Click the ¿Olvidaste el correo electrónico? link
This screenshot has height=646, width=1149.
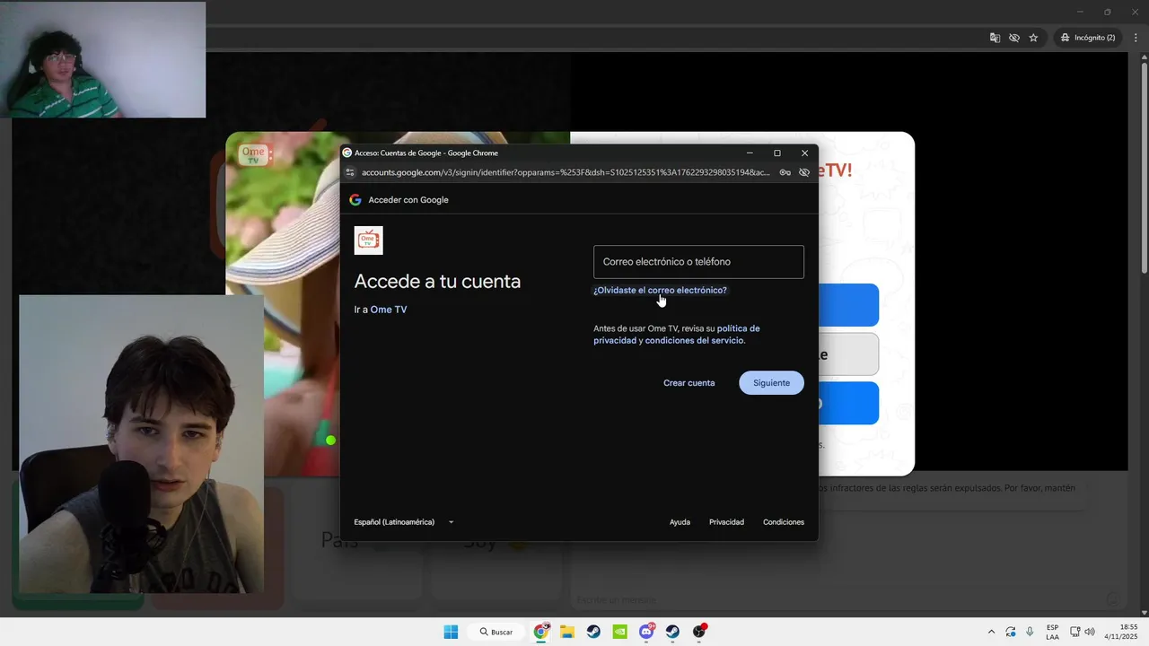[x=660, y=291]
